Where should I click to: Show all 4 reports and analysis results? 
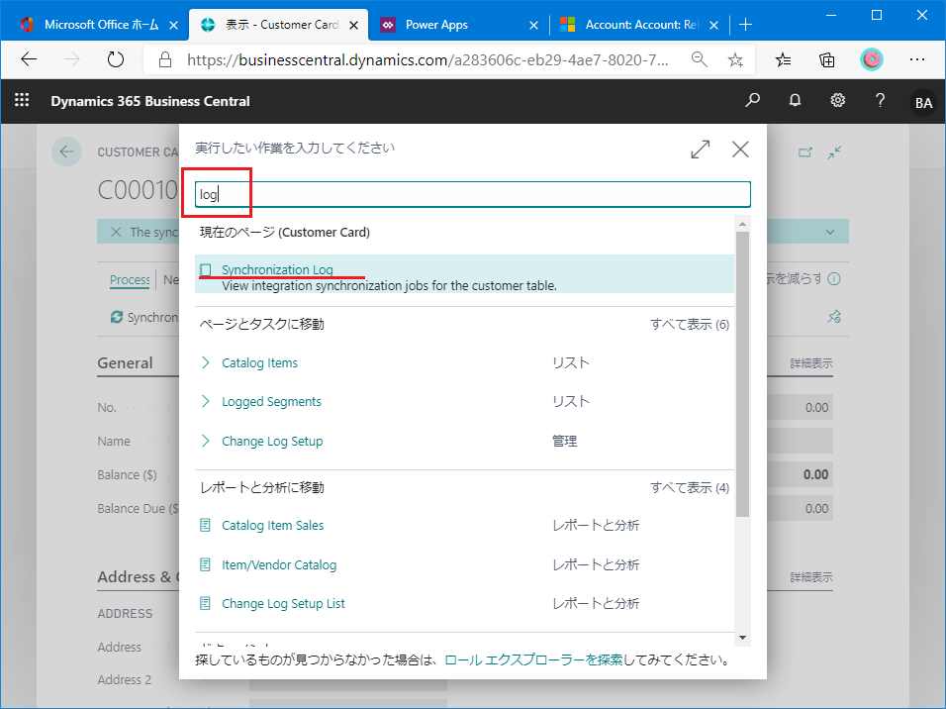click(690, 488)
